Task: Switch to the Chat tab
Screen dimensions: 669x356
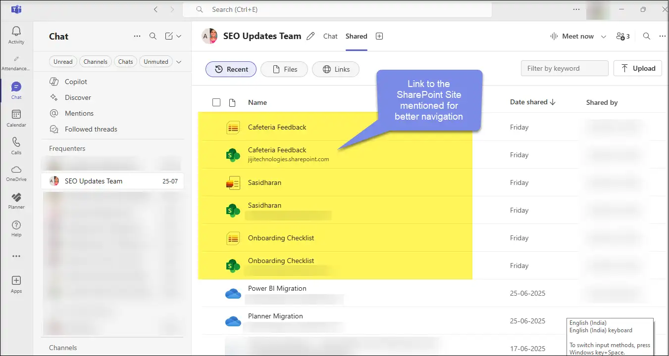Action: 330,36
